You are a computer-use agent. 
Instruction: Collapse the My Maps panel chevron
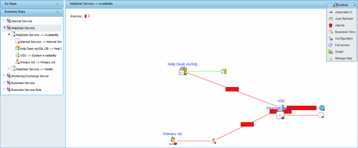58,4
